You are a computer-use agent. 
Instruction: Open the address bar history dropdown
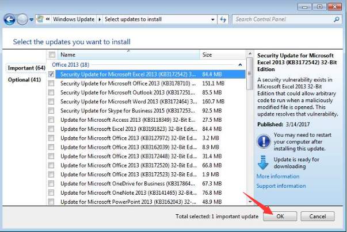click(213, 20)
